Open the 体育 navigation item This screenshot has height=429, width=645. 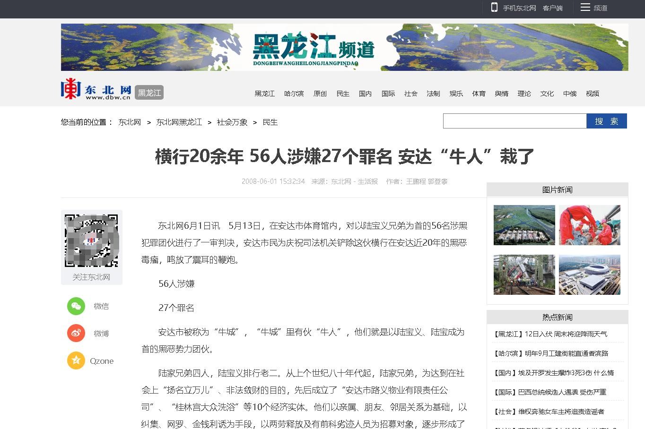[479, 94]
